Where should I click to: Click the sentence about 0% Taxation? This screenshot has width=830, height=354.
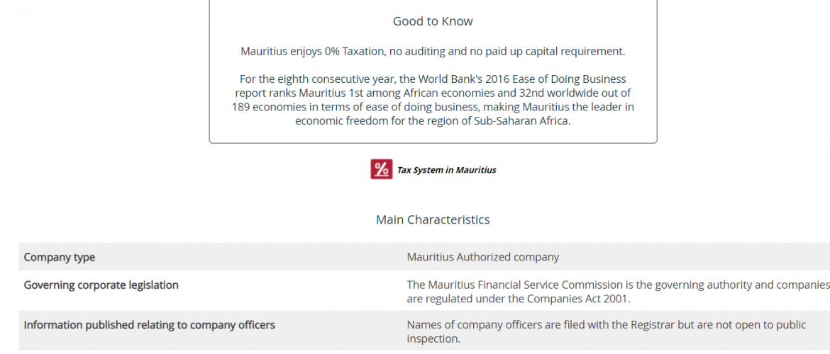[433, 51]
